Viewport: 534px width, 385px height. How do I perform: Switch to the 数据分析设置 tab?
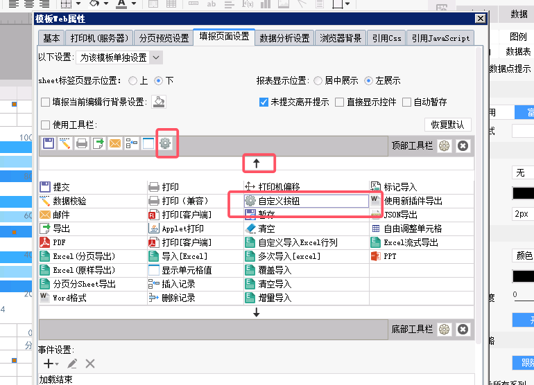pos(284,38)
